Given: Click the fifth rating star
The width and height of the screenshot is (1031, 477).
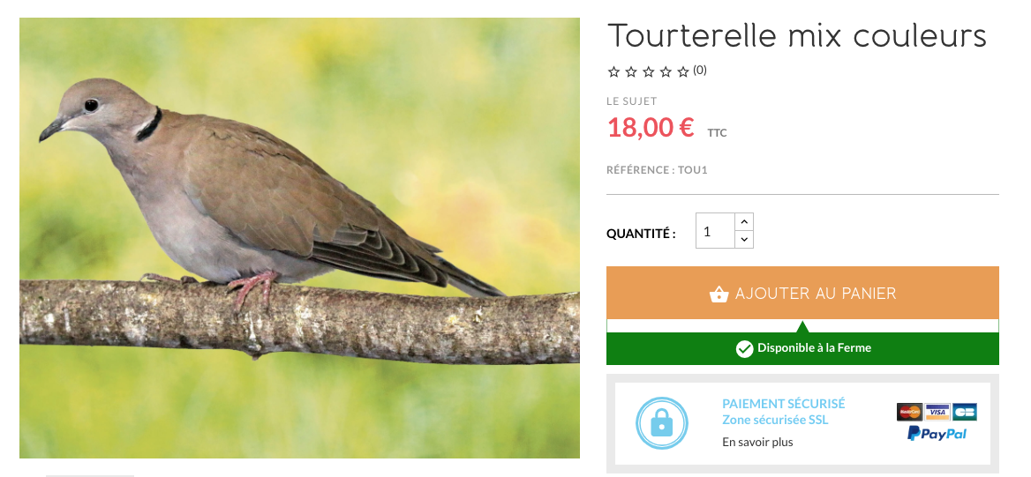Looking at the screenshot, I should (x=682, y=71).
